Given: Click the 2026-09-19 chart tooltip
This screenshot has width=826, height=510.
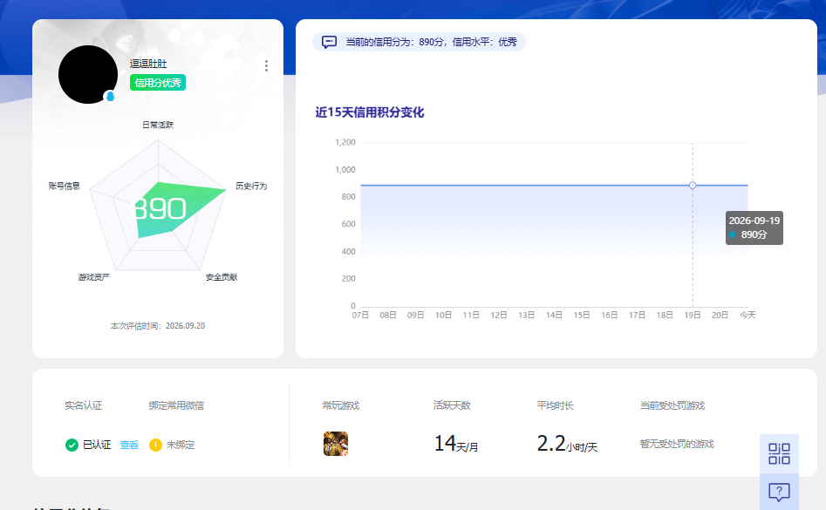Looking at the screenshot, I should click(754, 228).
